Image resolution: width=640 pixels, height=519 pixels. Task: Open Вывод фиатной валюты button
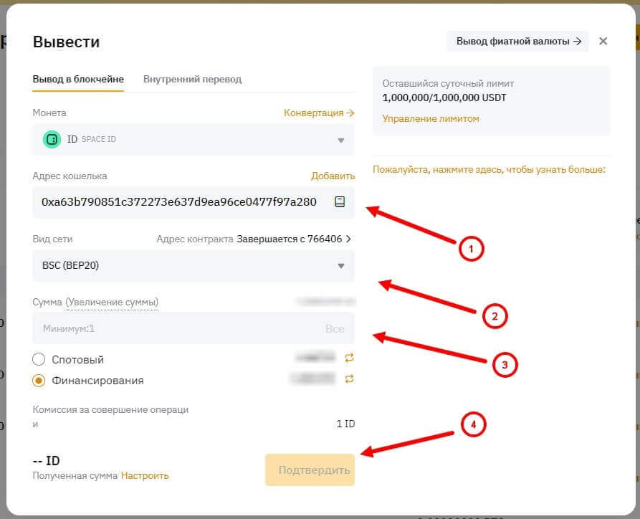click(x=517, y=42)
